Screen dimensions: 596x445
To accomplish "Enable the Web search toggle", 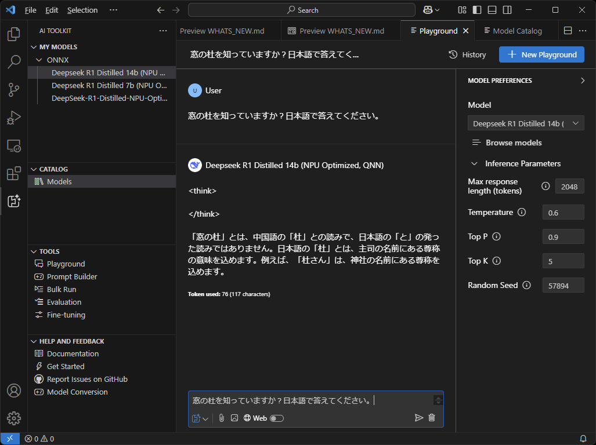I will coord(276,418).
